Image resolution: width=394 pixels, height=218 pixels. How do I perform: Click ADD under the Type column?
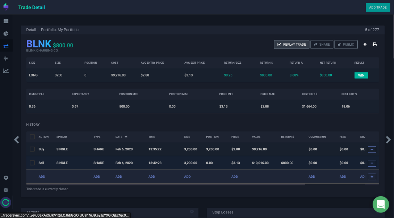tap(97, 177)
